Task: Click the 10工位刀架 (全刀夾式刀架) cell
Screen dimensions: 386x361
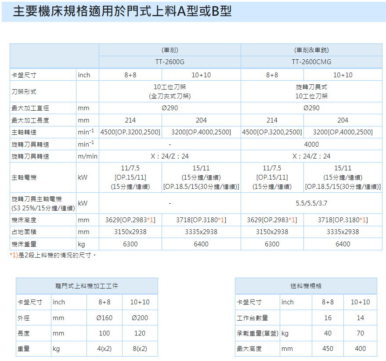Action: tap(170, 92)
